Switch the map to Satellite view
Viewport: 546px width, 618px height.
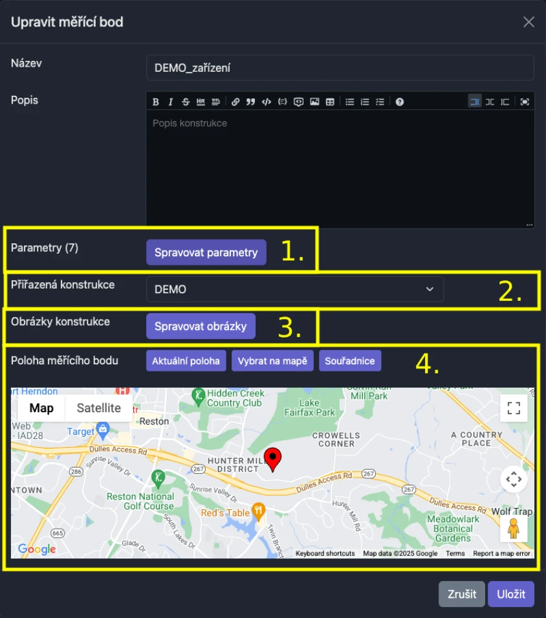(x=98, y=408)
